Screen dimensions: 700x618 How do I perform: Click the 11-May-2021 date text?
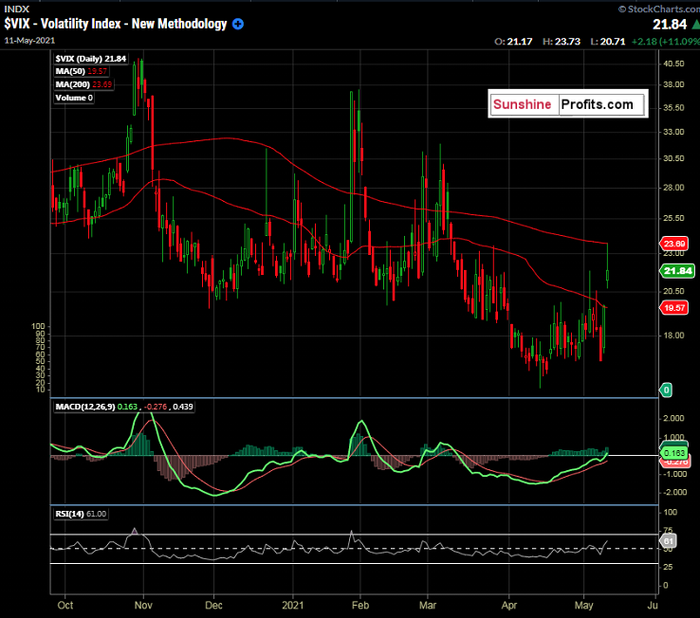(30, 41)
